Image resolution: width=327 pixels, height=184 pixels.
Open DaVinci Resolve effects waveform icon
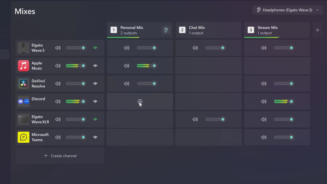[x=95, y=84]
